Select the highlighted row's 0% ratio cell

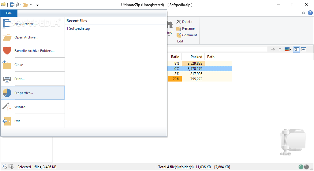175,68
